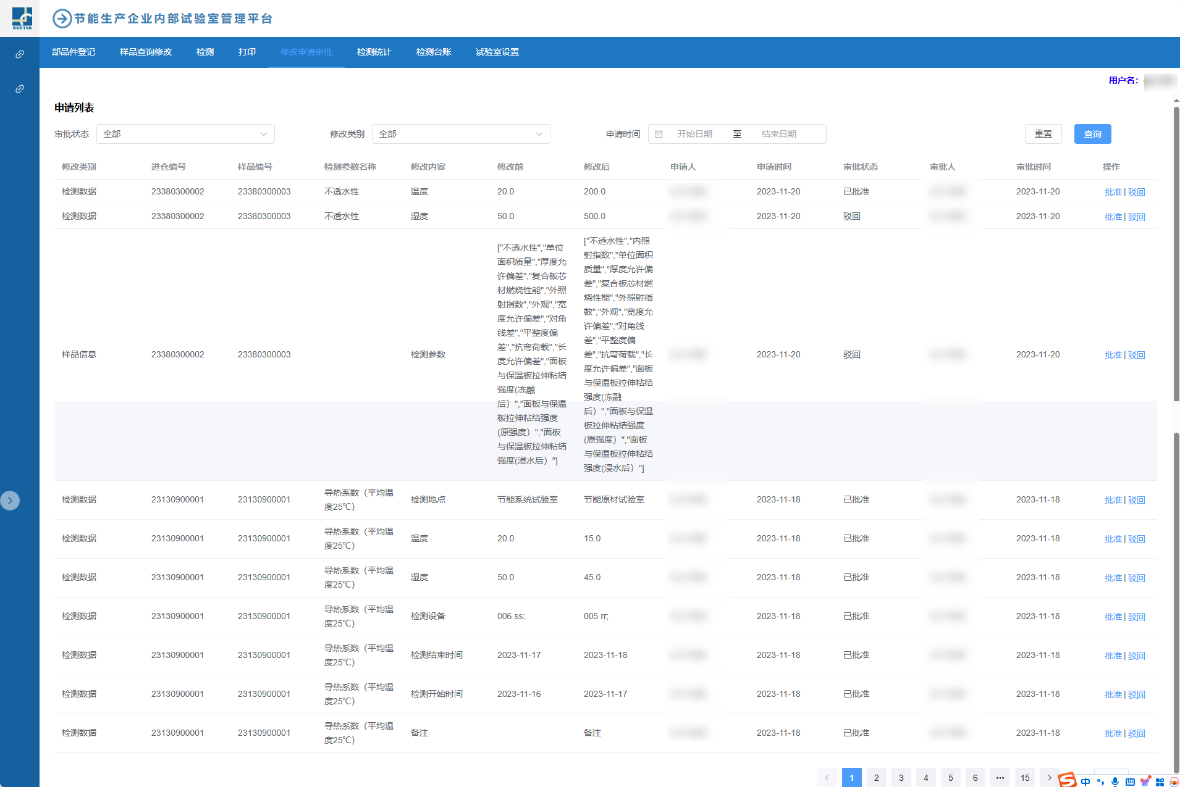The image size is (1180, 787).
Task: Click 驳回 link in the last table row
Action: (x=1137, y=733)
